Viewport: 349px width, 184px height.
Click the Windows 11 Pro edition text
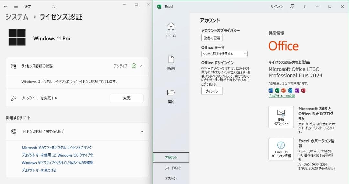[x=52, y=38]
